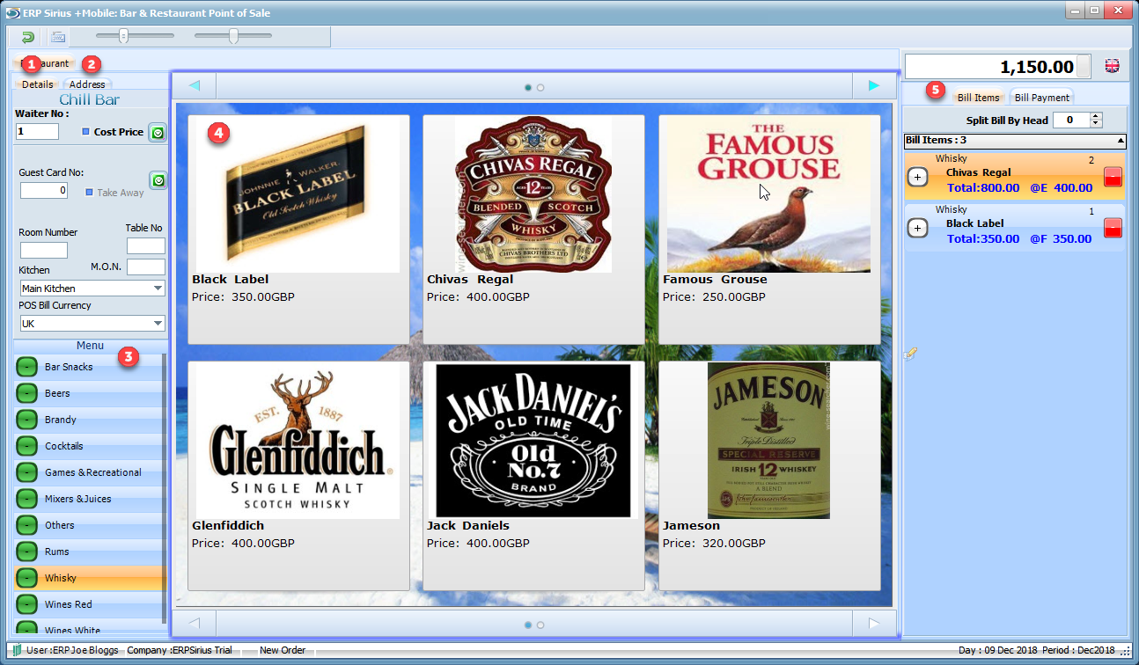Click the Table No input field

tap(146, 245)
